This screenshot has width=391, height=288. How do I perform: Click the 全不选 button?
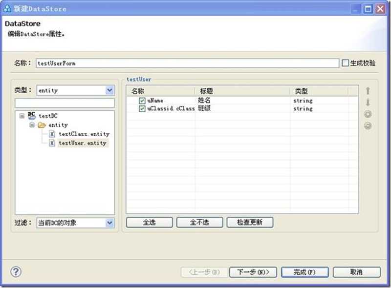[x=199, y=222]
